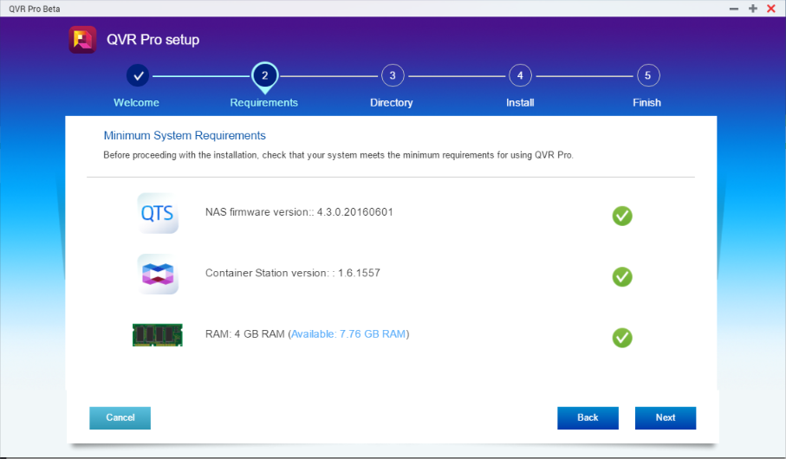This screenshot has height=459, width=786.
Task: Click the 'Before proceeding with the installation' sentence
Action: click(338, 155)
